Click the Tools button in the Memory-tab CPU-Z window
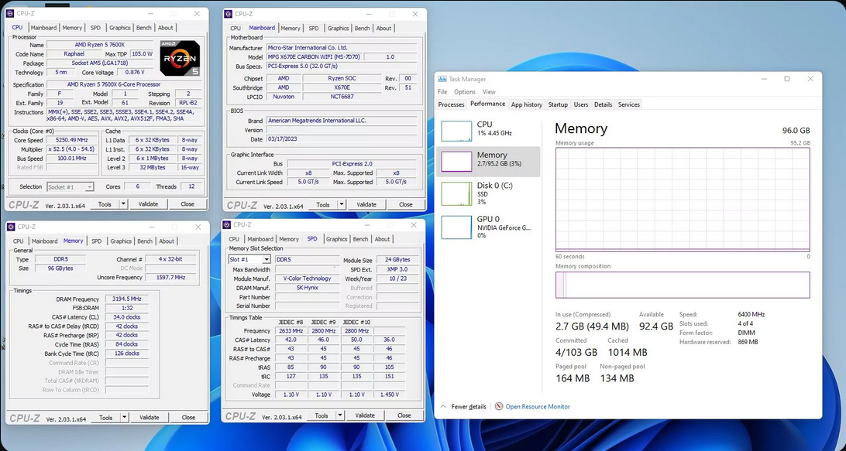Viewport: 846px width, 451px height. click(105, 418)
